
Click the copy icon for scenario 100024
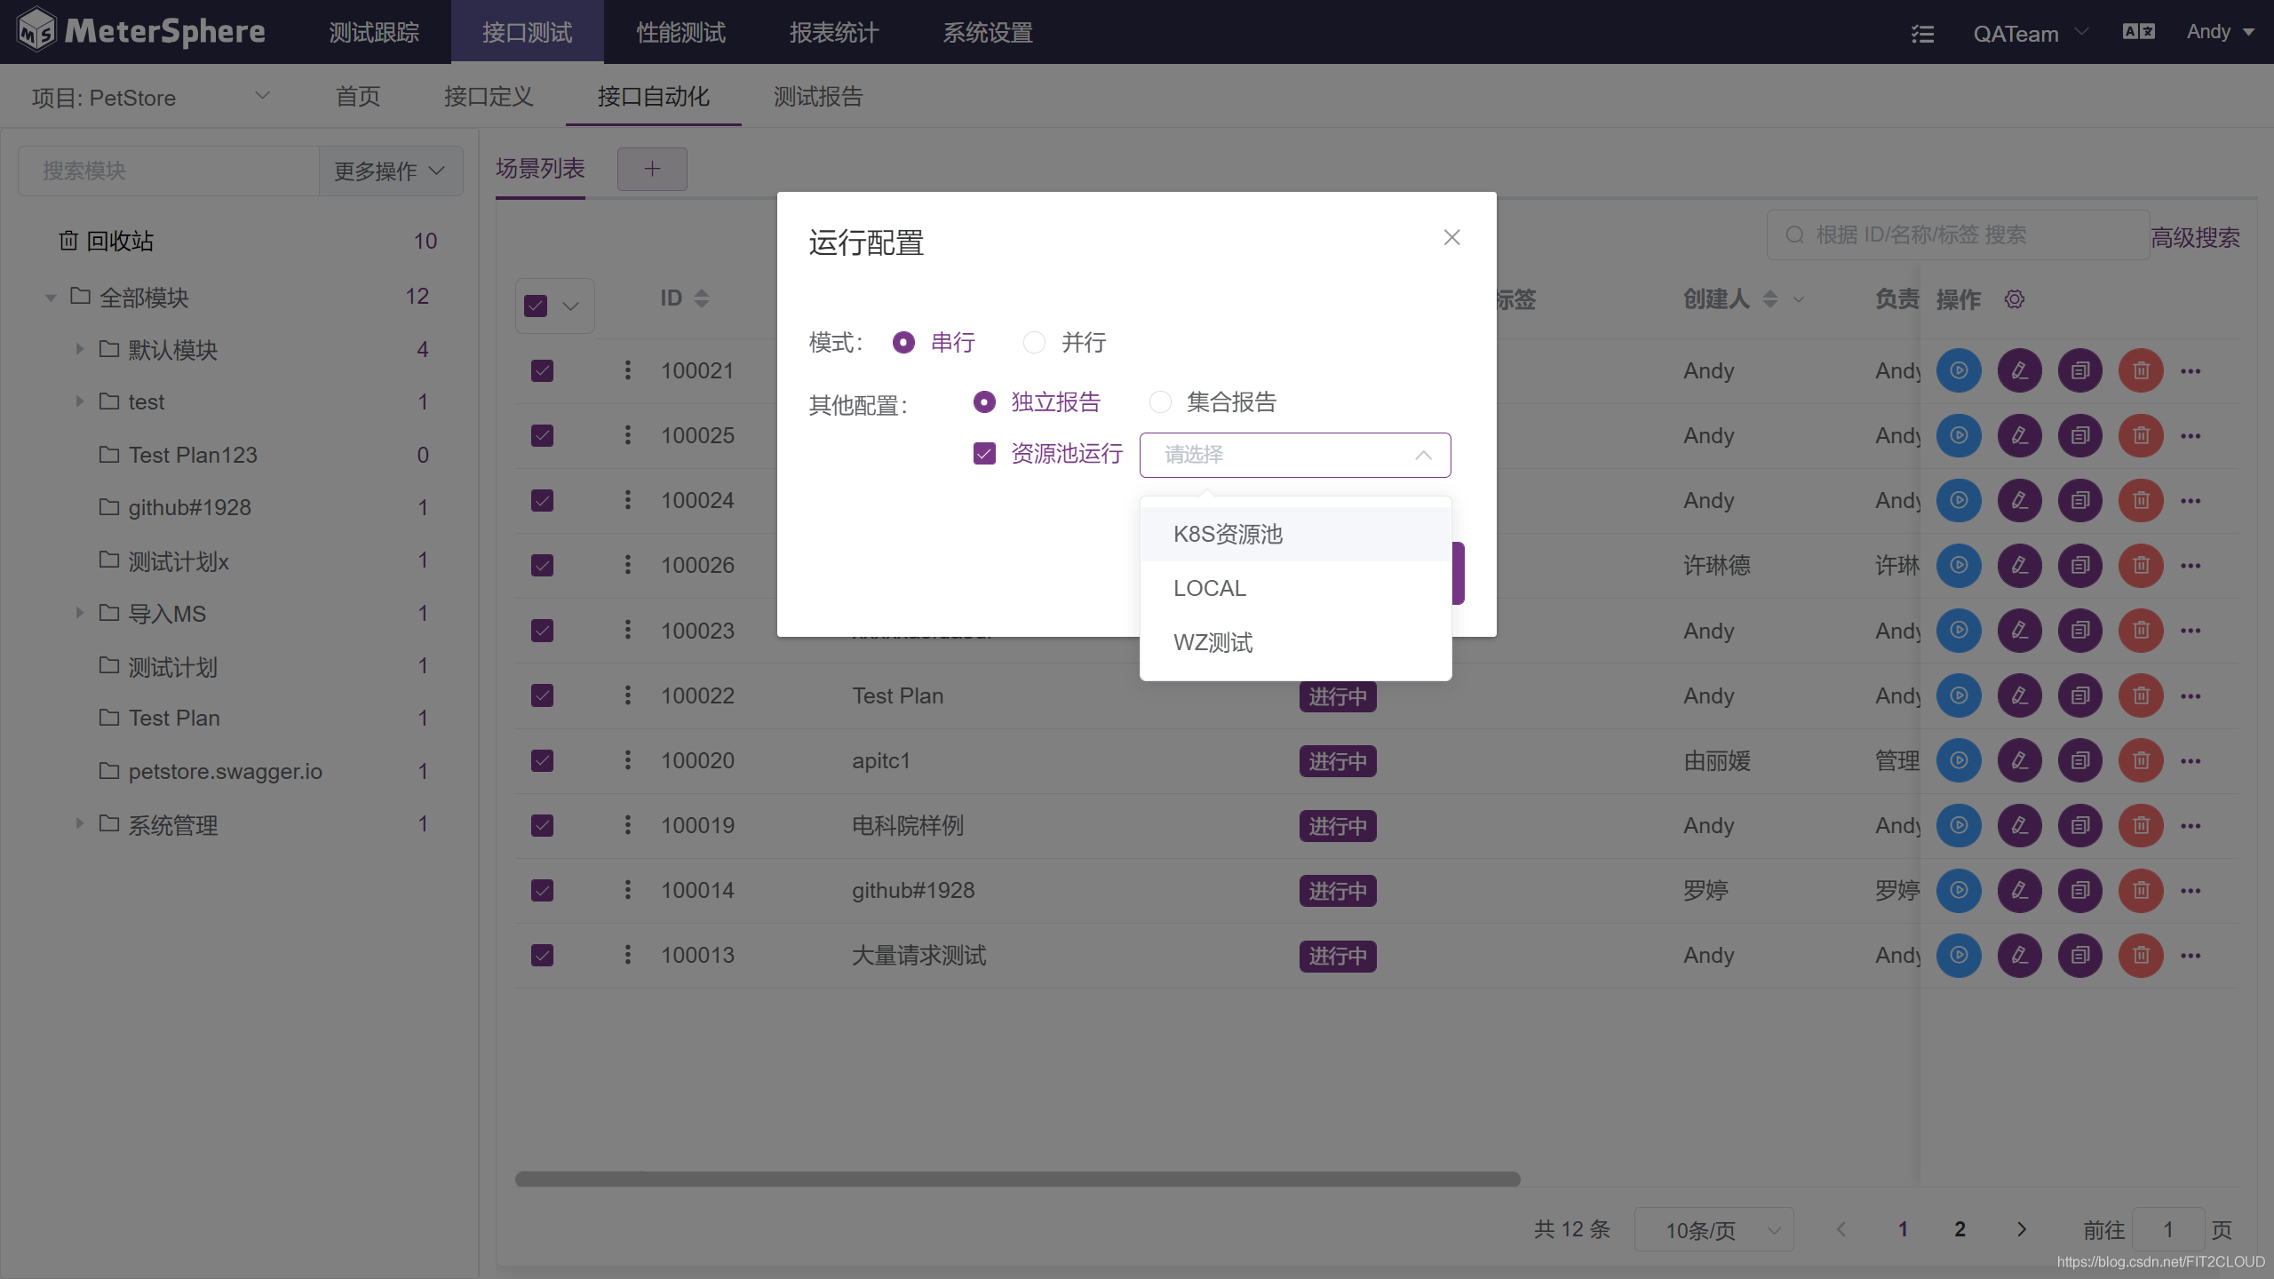2079,500
